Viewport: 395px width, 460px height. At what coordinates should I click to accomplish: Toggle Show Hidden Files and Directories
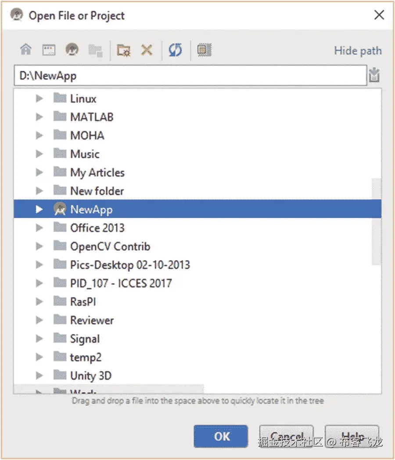pyautogui.click(x=204, y=50)
